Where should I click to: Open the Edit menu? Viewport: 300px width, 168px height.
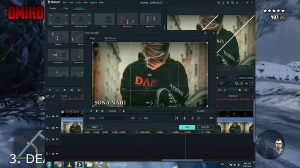[71, 2]
